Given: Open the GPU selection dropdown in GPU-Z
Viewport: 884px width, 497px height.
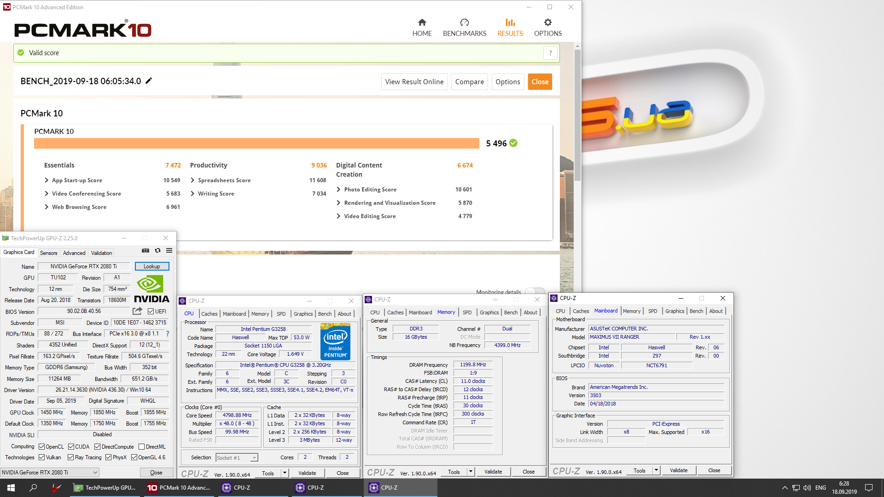Looking at the screenshot, I should (50, 473).
